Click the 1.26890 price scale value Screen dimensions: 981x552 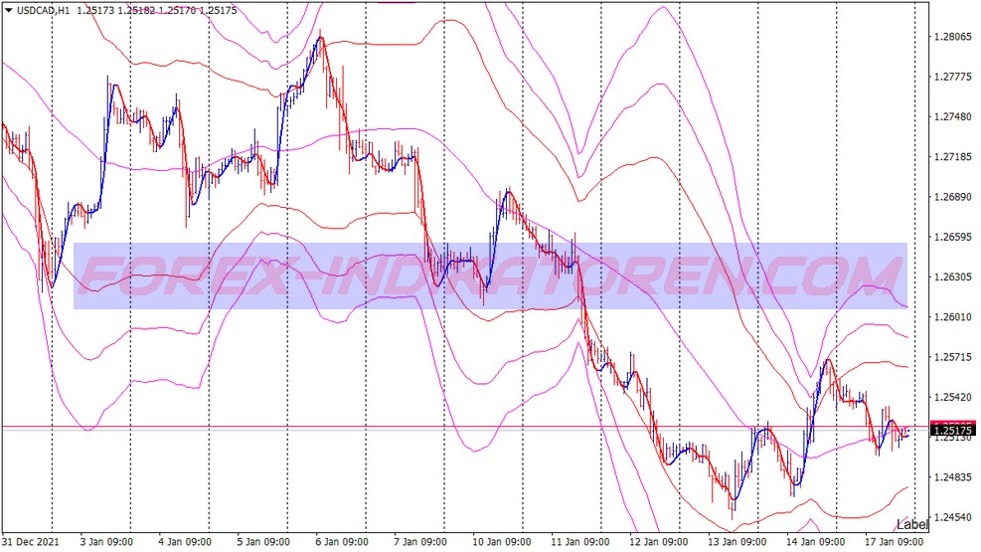[953, 197]
